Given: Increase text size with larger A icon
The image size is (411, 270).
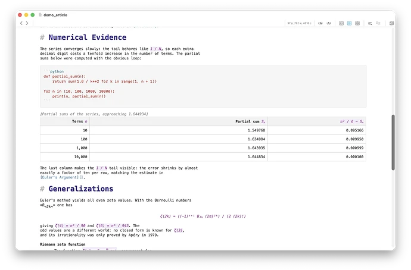Looking at the screenshot, I should click(329, 23).
